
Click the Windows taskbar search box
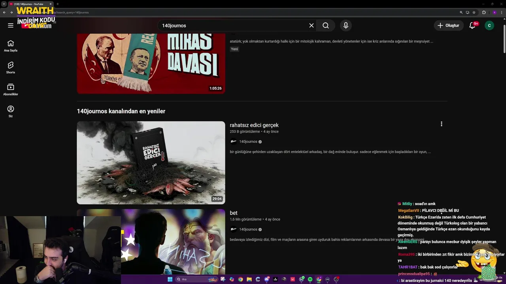196,279
